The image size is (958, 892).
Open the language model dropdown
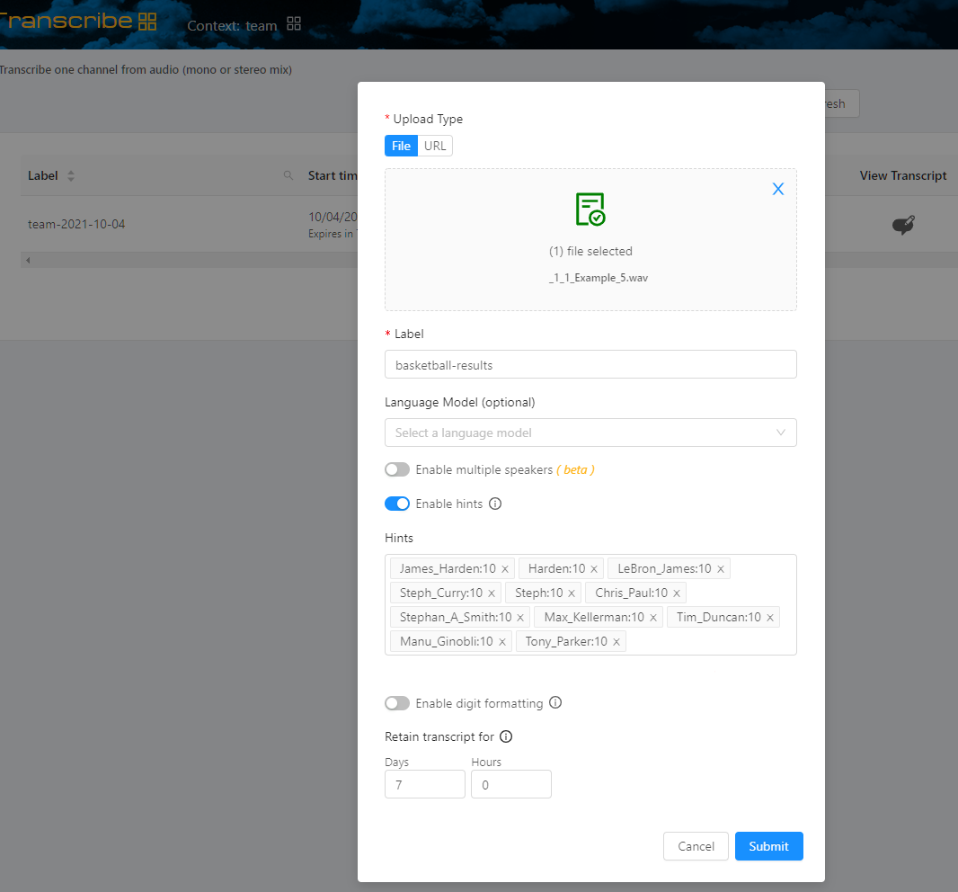[590, 433]
